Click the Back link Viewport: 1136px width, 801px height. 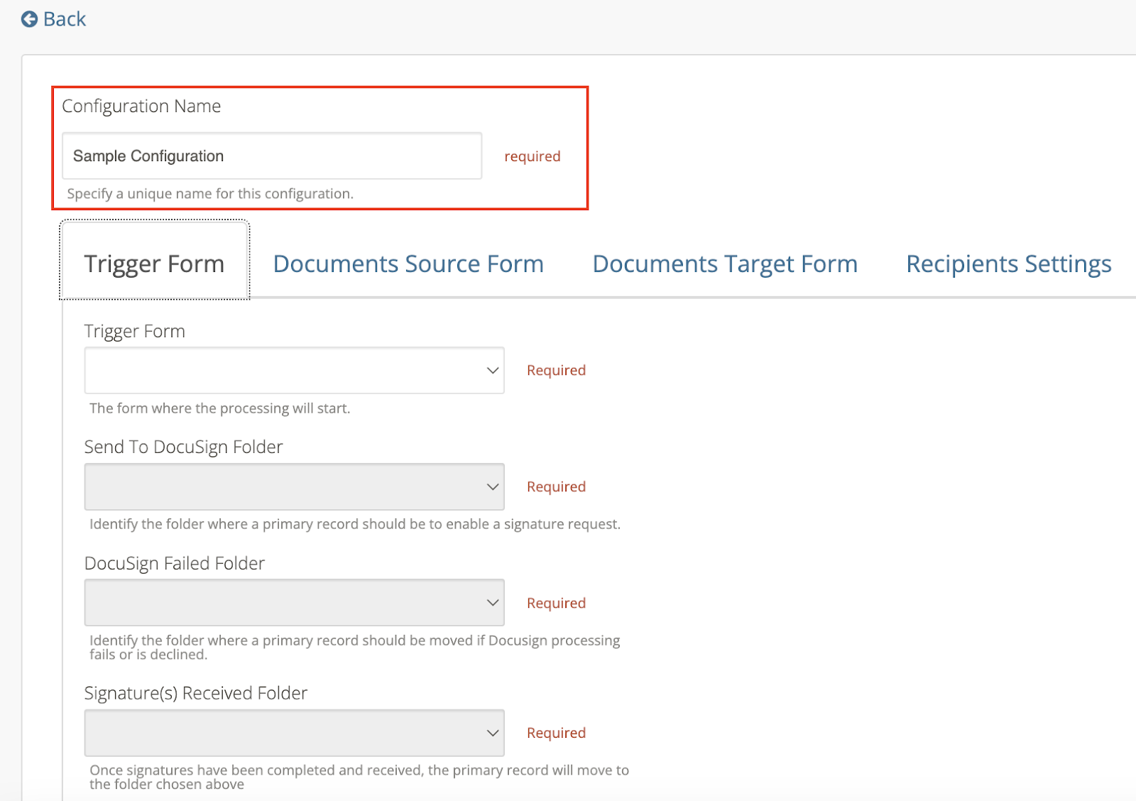coord(53,19)
